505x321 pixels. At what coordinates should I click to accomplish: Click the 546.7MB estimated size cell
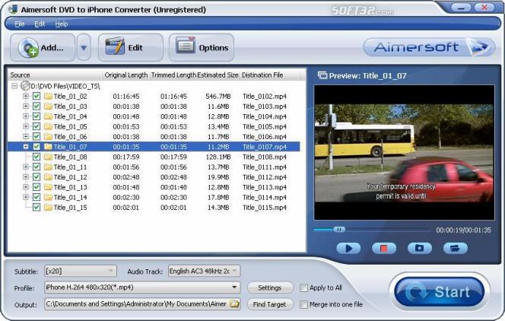point(218,96)
